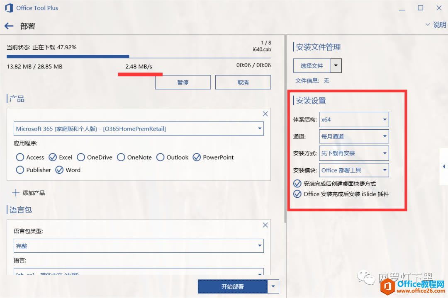Click the 文件信息: 无 text
Image resolution: width=448 pixels, height=298 pixels.
pos(312,81)
